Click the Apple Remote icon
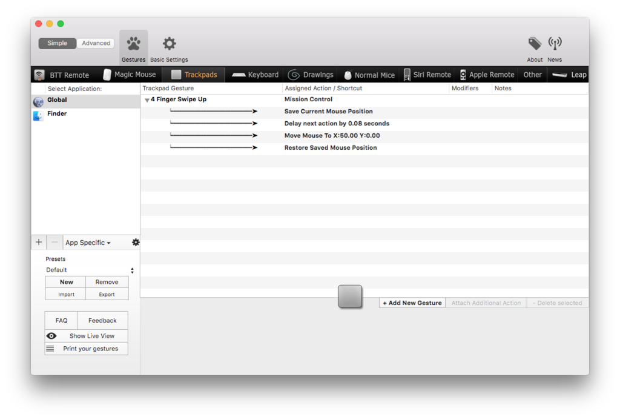 click(x=463, y=75)
